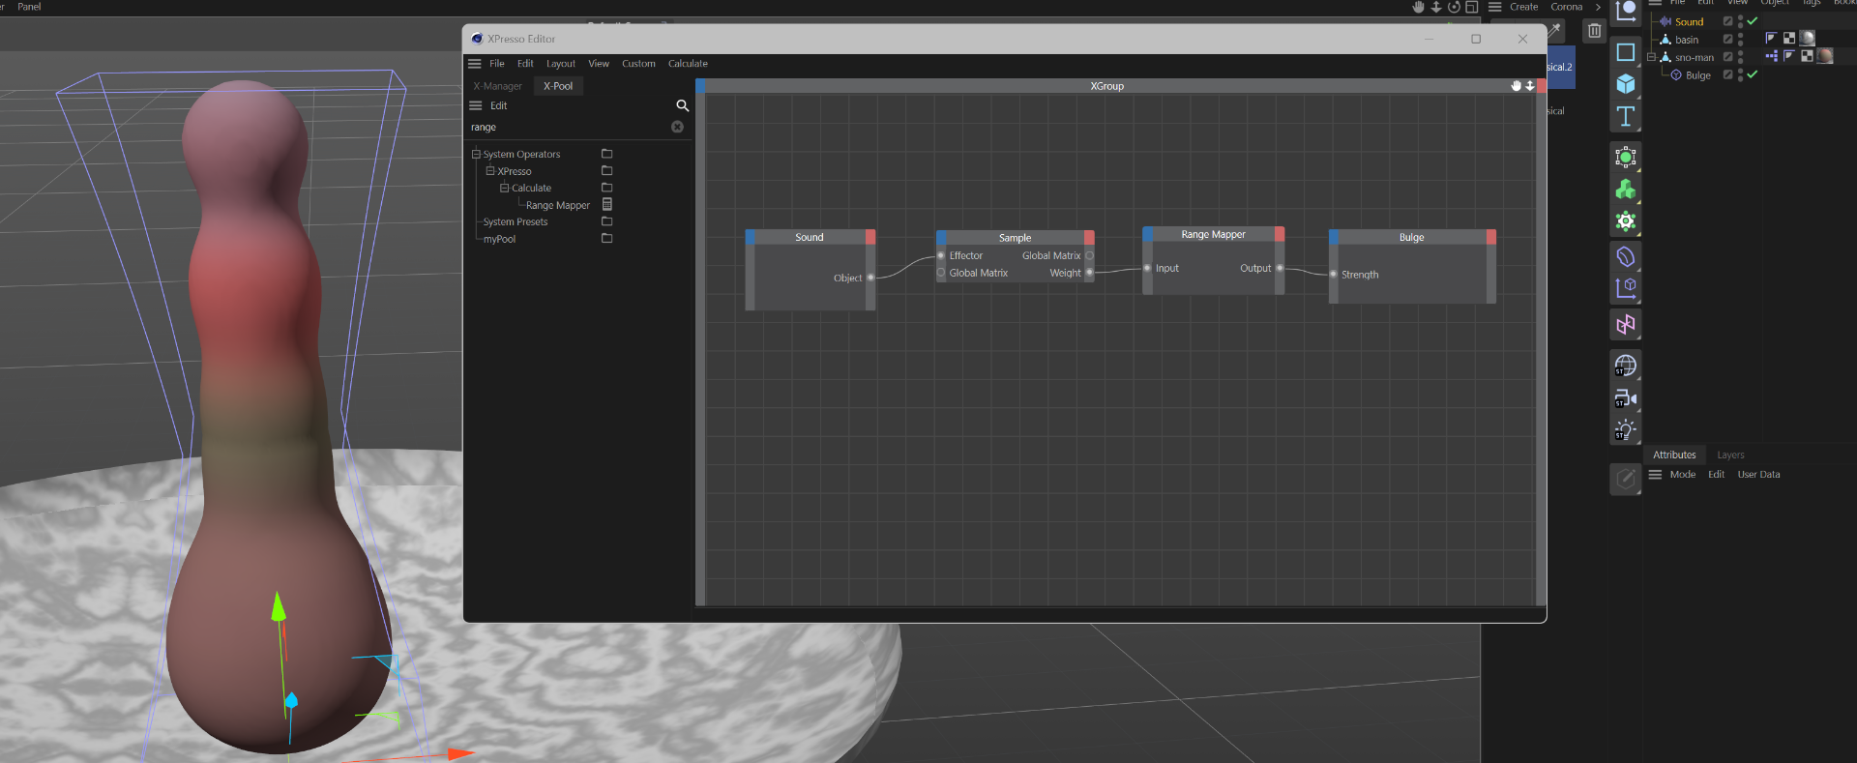
Task: Open the File menu in XPresso Editor
Action: click(x=497, y=64)
